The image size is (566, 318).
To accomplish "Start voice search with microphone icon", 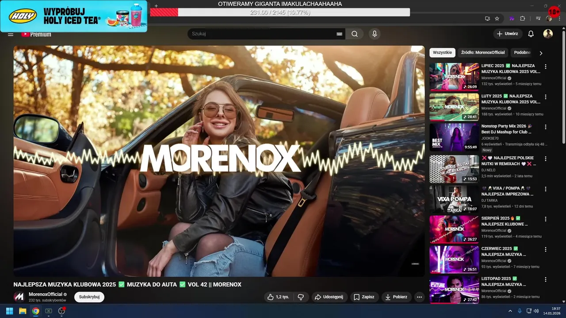I will (x=375, y=34).
